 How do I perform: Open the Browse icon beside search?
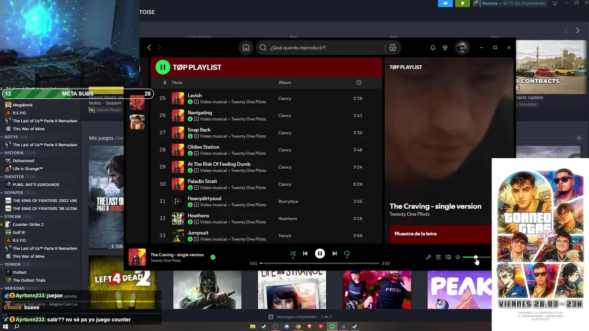393,47
